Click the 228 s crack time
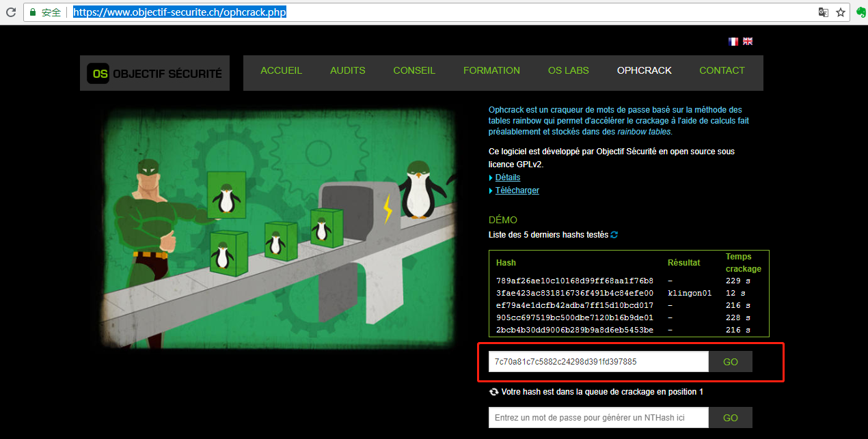 pyautogui.click(x=738, y=318)
